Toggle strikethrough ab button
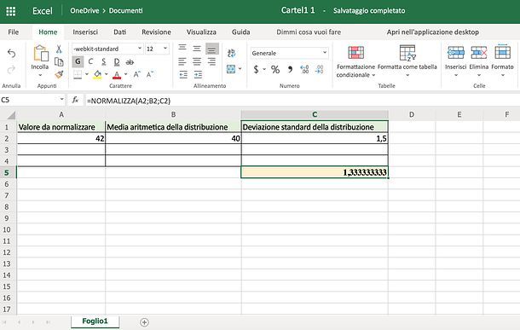Image resolution: width=520 pixels, height=330 pixels. 130,61
